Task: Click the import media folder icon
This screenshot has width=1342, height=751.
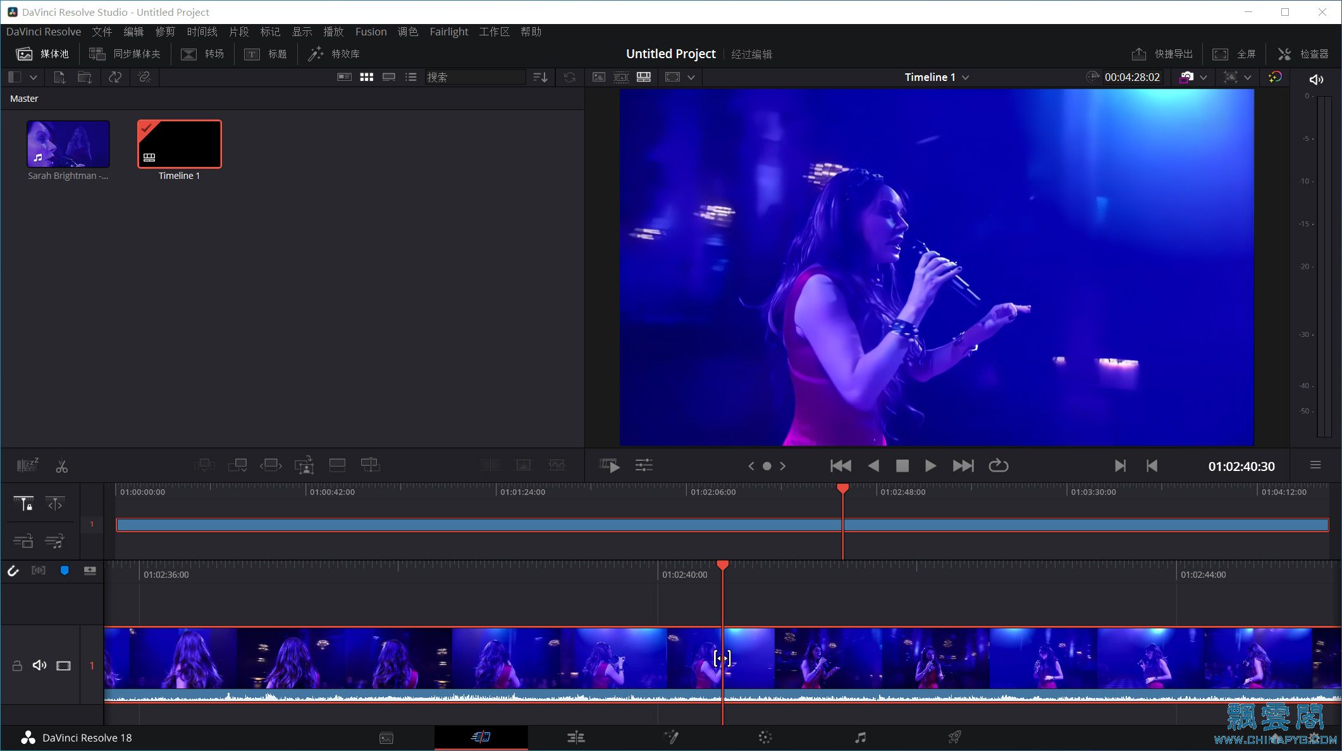Action: (85, 77)
